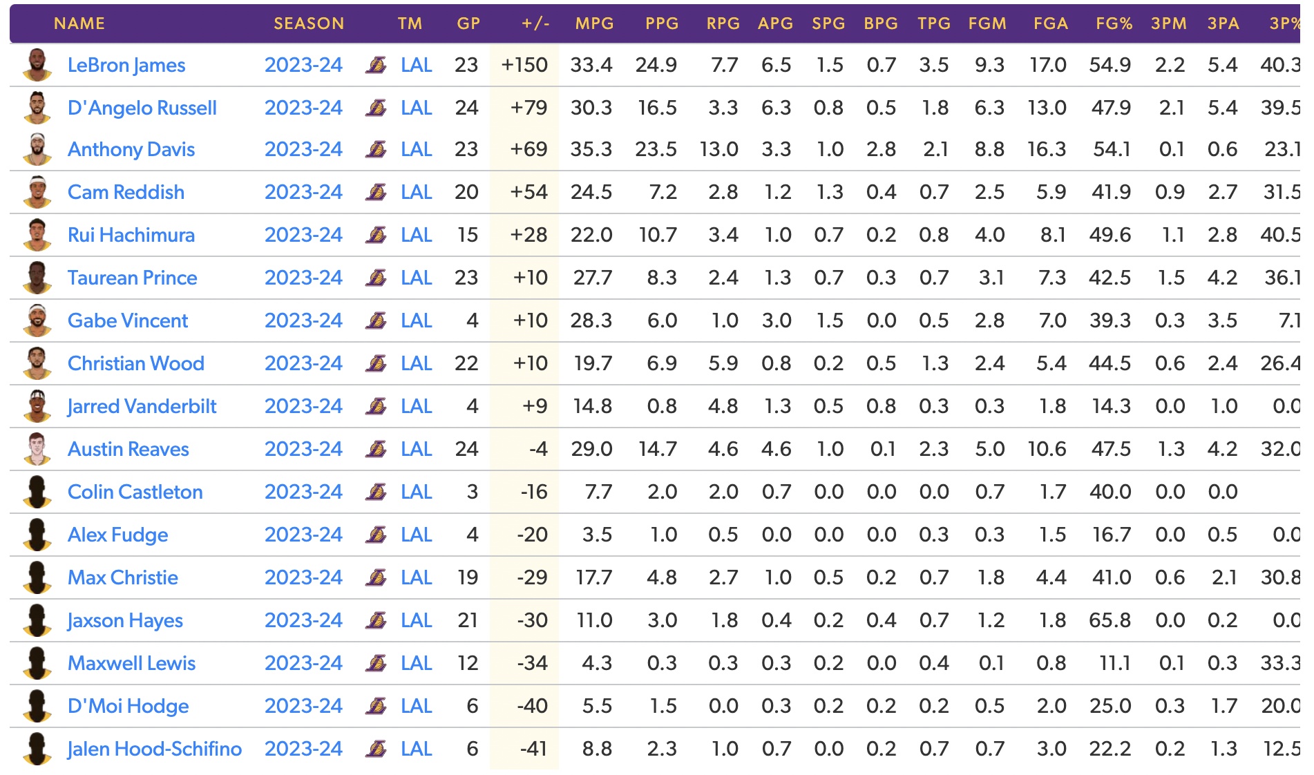Sort by the 3PM column header

tap(1169, 23)
